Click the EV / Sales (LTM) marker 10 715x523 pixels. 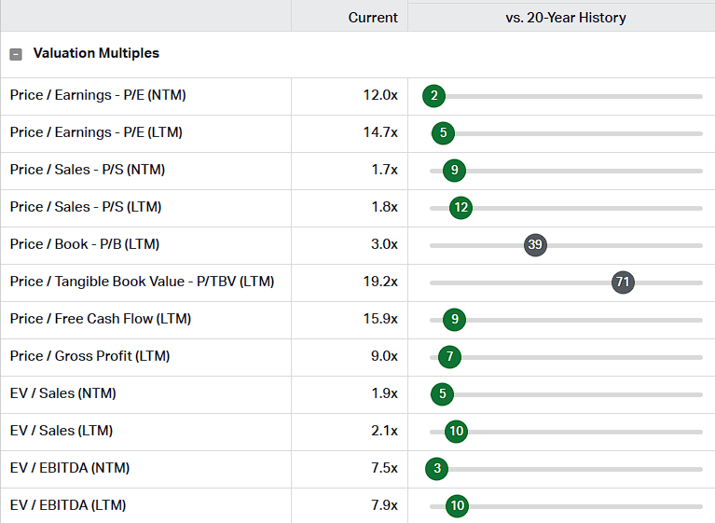[x=456, y=431]
